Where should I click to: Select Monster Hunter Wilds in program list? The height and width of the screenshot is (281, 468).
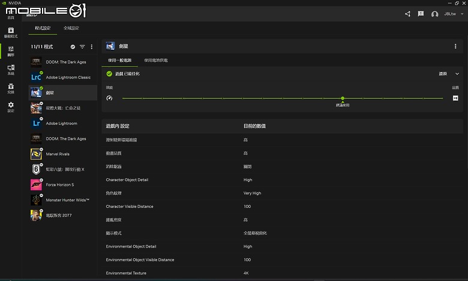62,200
